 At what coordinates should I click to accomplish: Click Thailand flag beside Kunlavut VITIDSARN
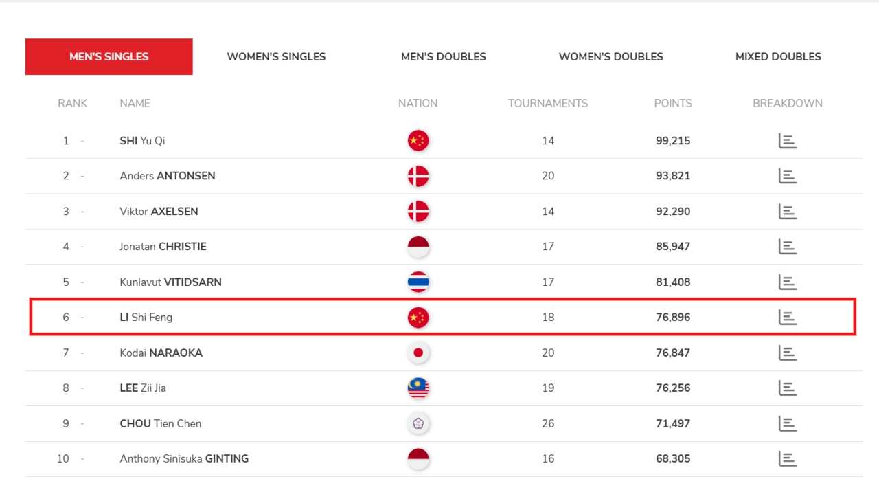click(x=418, y=282)
